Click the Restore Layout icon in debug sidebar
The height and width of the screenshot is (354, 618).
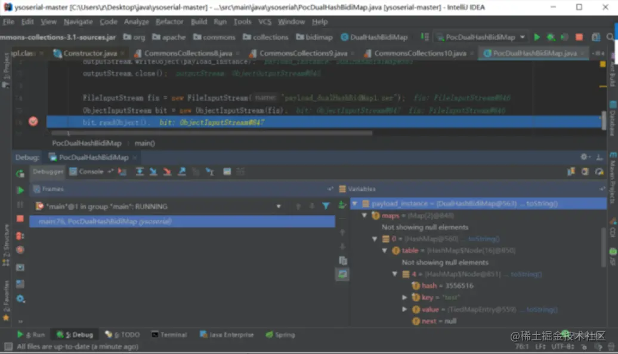coord(20,284)
